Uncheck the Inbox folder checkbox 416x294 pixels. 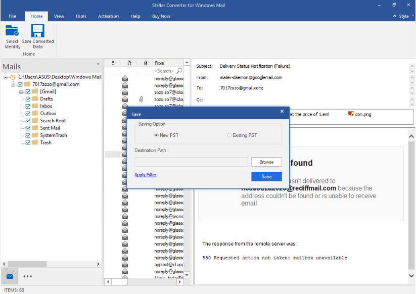(28, 106)
